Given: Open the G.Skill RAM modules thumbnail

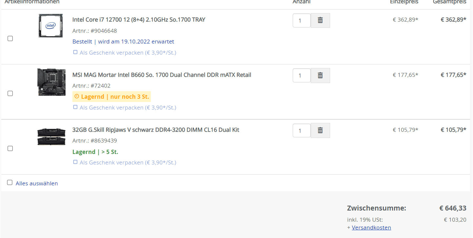Looking at the screenshot, I should point(51,137).
